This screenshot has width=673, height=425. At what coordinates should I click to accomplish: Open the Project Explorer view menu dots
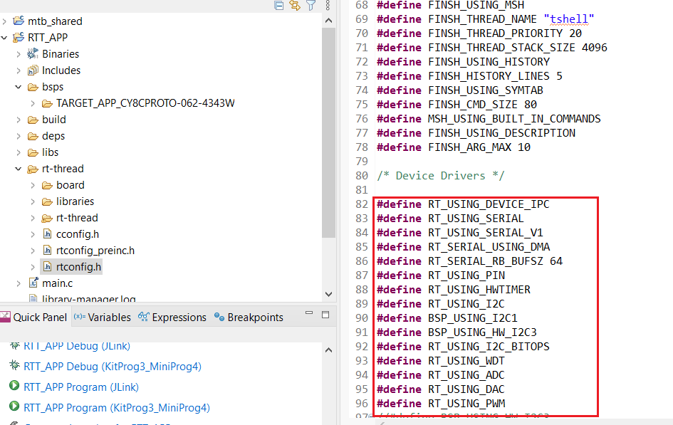(x=328, y=5)
